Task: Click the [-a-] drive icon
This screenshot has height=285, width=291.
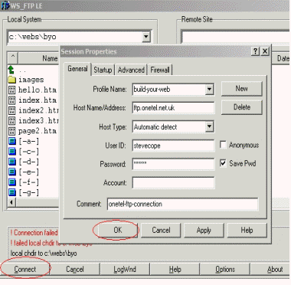Action: (12, 141)
